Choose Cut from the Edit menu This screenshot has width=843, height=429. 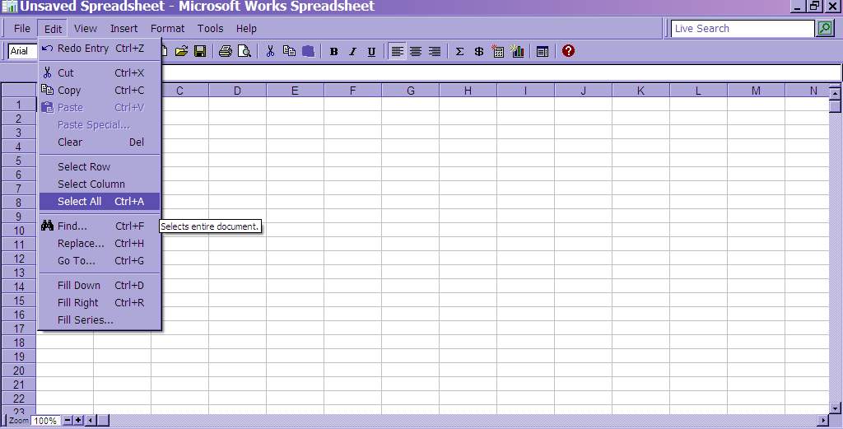[x=100, y=73]
